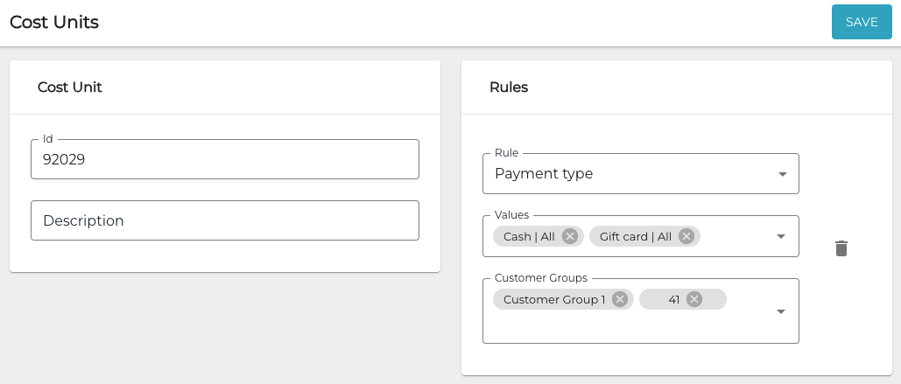Select the 'Cash | All' chip label
Viewport: 901px width, 384px height.
[x=529, y=236]
